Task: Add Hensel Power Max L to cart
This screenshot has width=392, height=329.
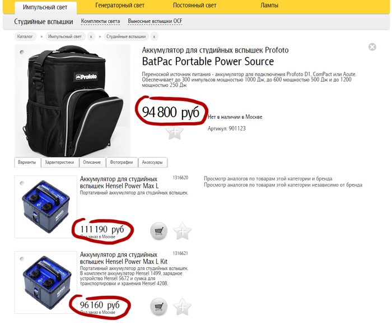Action: [x=158, y=230]
